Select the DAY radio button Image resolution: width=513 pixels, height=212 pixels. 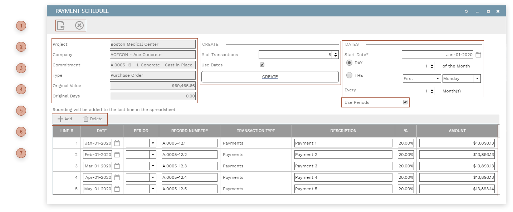coord(349,62)
